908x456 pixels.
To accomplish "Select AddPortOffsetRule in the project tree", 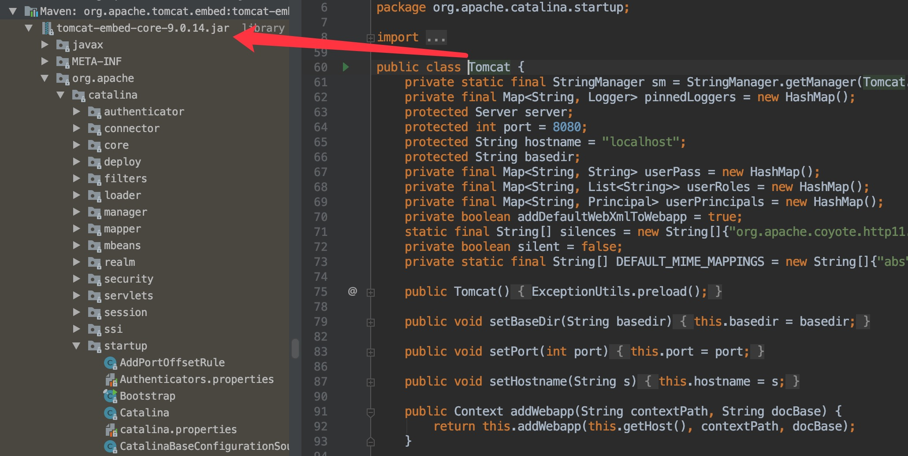I will click(172, 363).
